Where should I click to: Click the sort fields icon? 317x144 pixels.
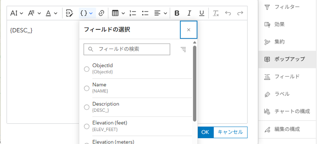[184, 49]
